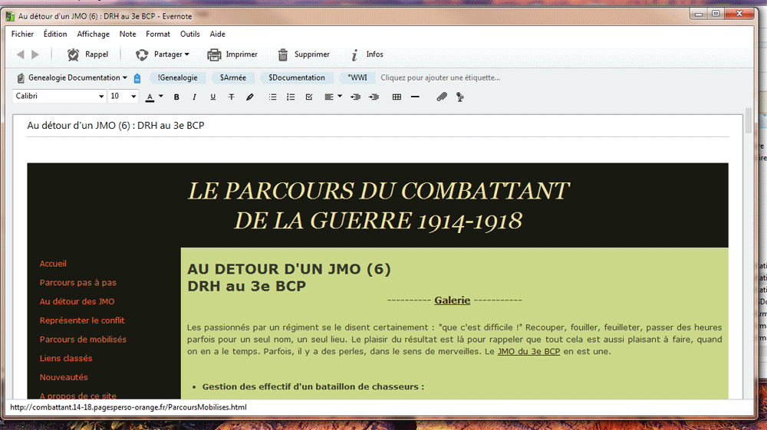Click the printer icon

tap(214, 54)
